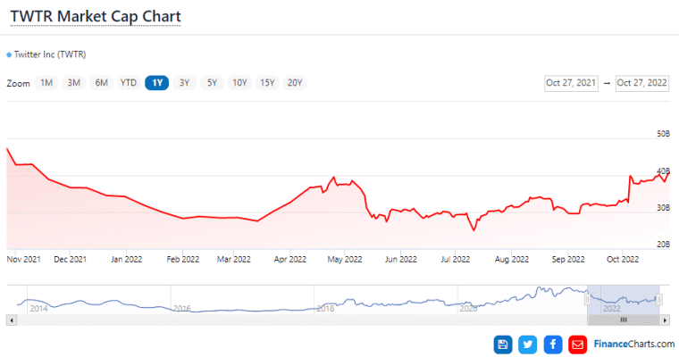This screenshot has width=679, height=357.
Task: Select the 6M zoom range
Action: (102, 83)
